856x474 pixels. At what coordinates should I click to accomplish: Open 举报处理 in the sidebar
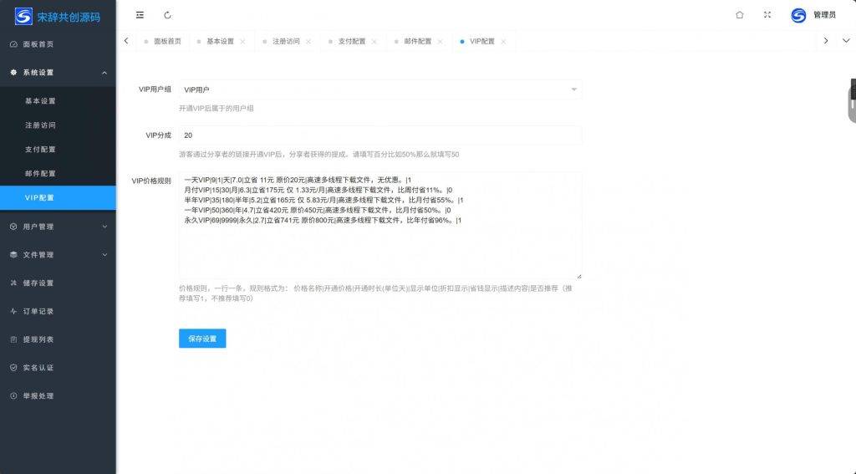[58, 396]
